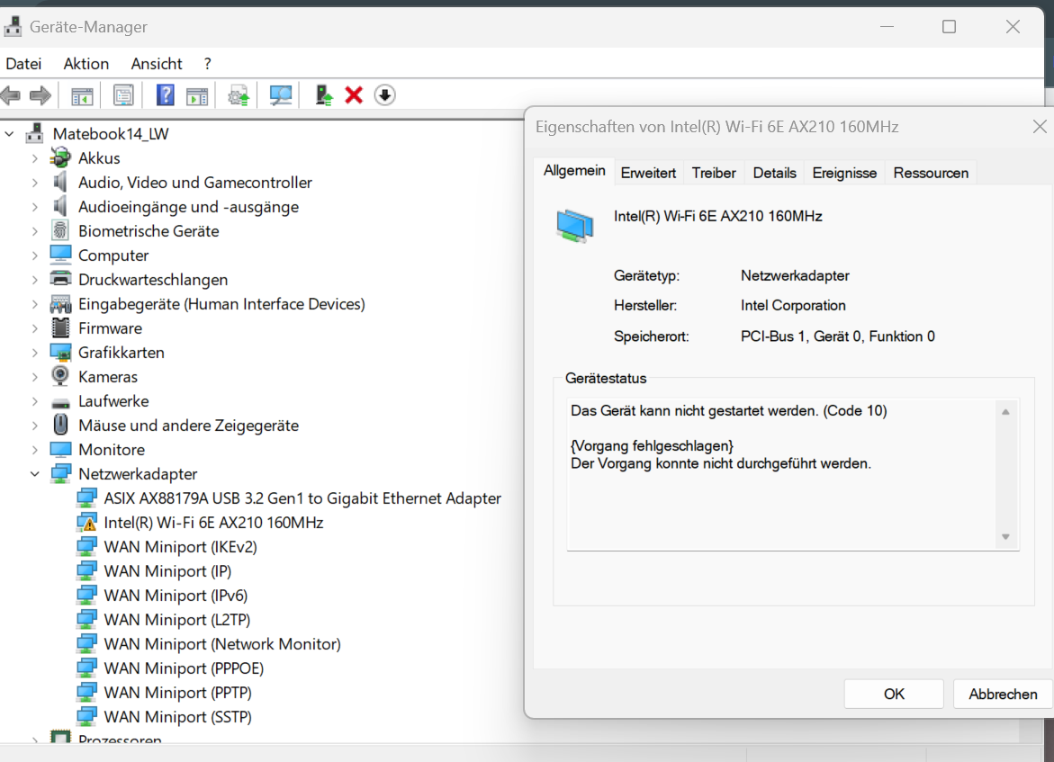1054x762 pixels.
Task: Switch to the Treiber tab
Action: (x=713, y=172)
